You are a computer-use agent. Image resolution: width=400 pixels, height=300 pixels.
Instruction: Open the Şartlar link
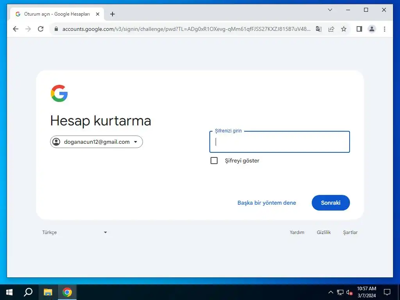350,232
